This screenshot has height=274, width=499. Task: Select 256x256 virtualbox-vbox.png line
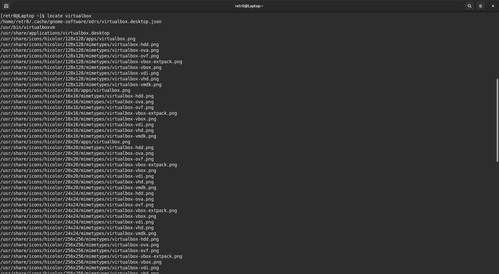[81, 262]
